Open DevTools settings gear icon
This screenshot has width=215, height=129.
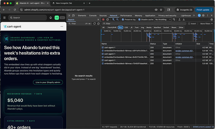203,16
